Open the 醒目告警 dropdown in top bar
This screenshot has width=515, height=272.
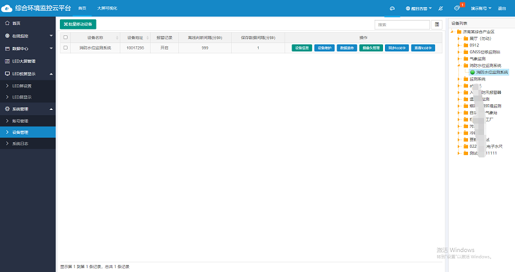419,8
